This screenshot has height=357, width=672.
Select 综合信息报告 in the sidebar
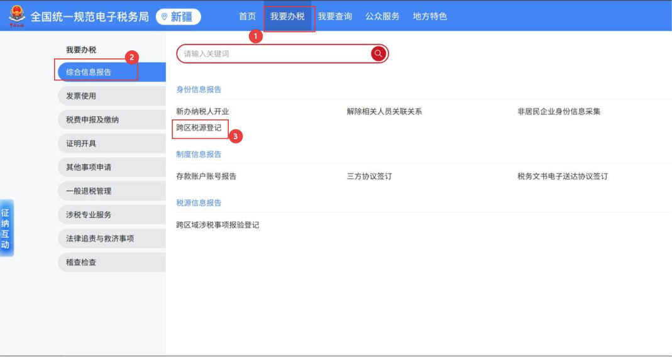click(111, 72)
